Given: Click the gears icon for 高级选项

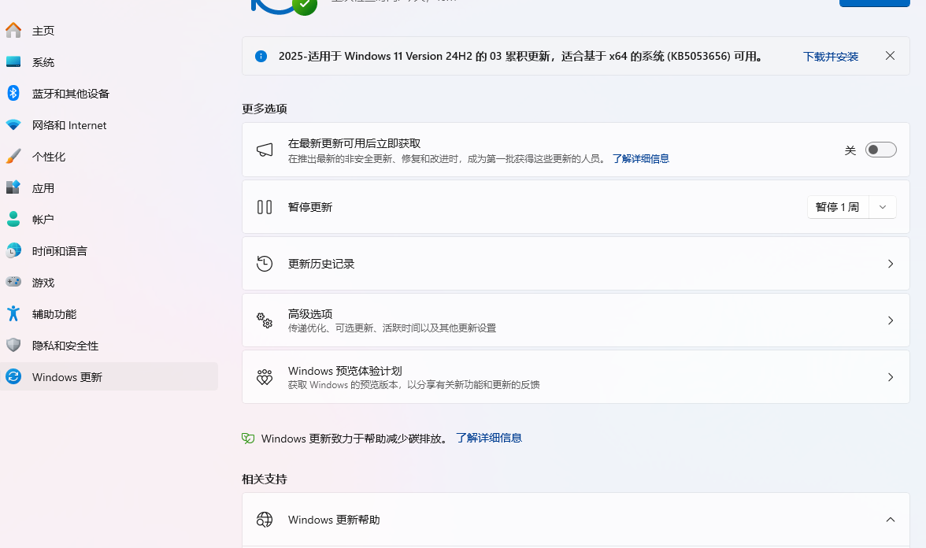Looking at the screenshot, I should pyautogui.click(x=265, y=320).
